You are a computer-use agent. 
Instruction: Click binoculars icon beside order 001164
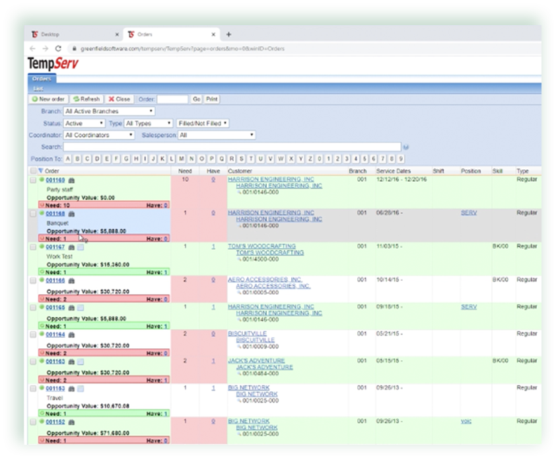(71, 334)
